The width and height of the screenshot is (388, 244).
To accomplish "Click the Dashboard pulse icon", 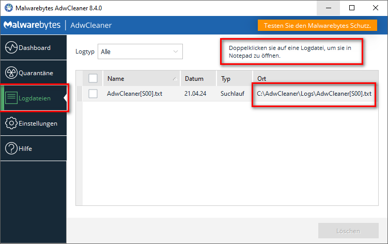I will click(11, 47).
